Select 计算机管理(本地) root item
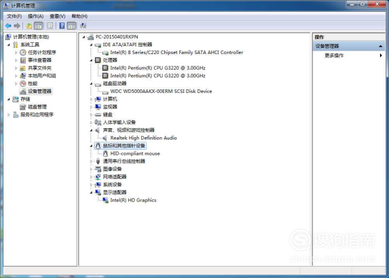Viewport: 389px width, 278px height. click(31, 37)
